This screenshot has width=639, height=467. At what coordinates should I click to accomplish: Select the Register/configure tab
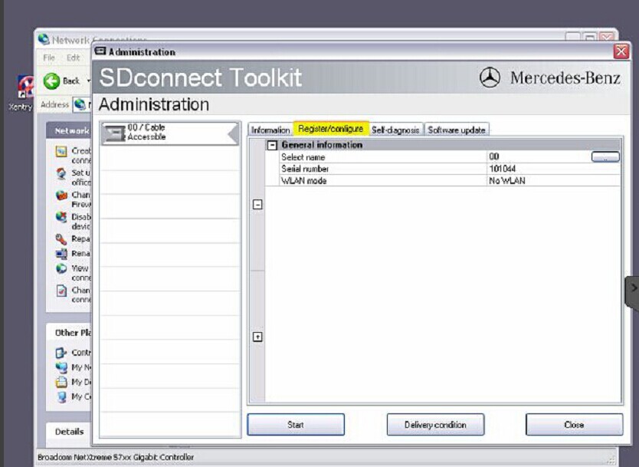[x=330, y=129]
